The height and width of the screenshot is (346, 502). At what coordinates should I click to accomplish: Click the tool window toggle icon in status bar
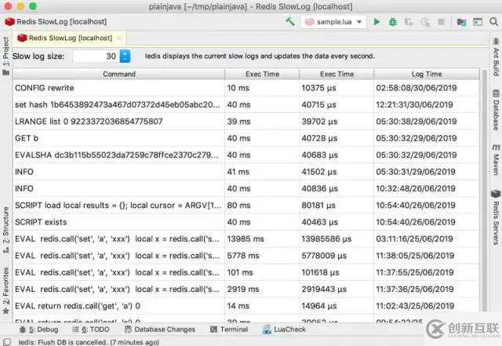pos(7,342)
